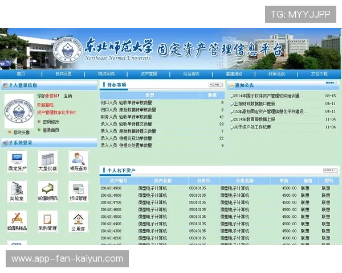Open the 基建维修 menu
342x273 pixels.
click(234, 74)
